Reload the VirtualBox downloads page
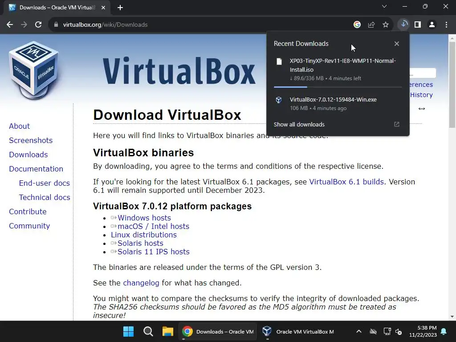This screenshot has width=456, height=342. point(38,25)
